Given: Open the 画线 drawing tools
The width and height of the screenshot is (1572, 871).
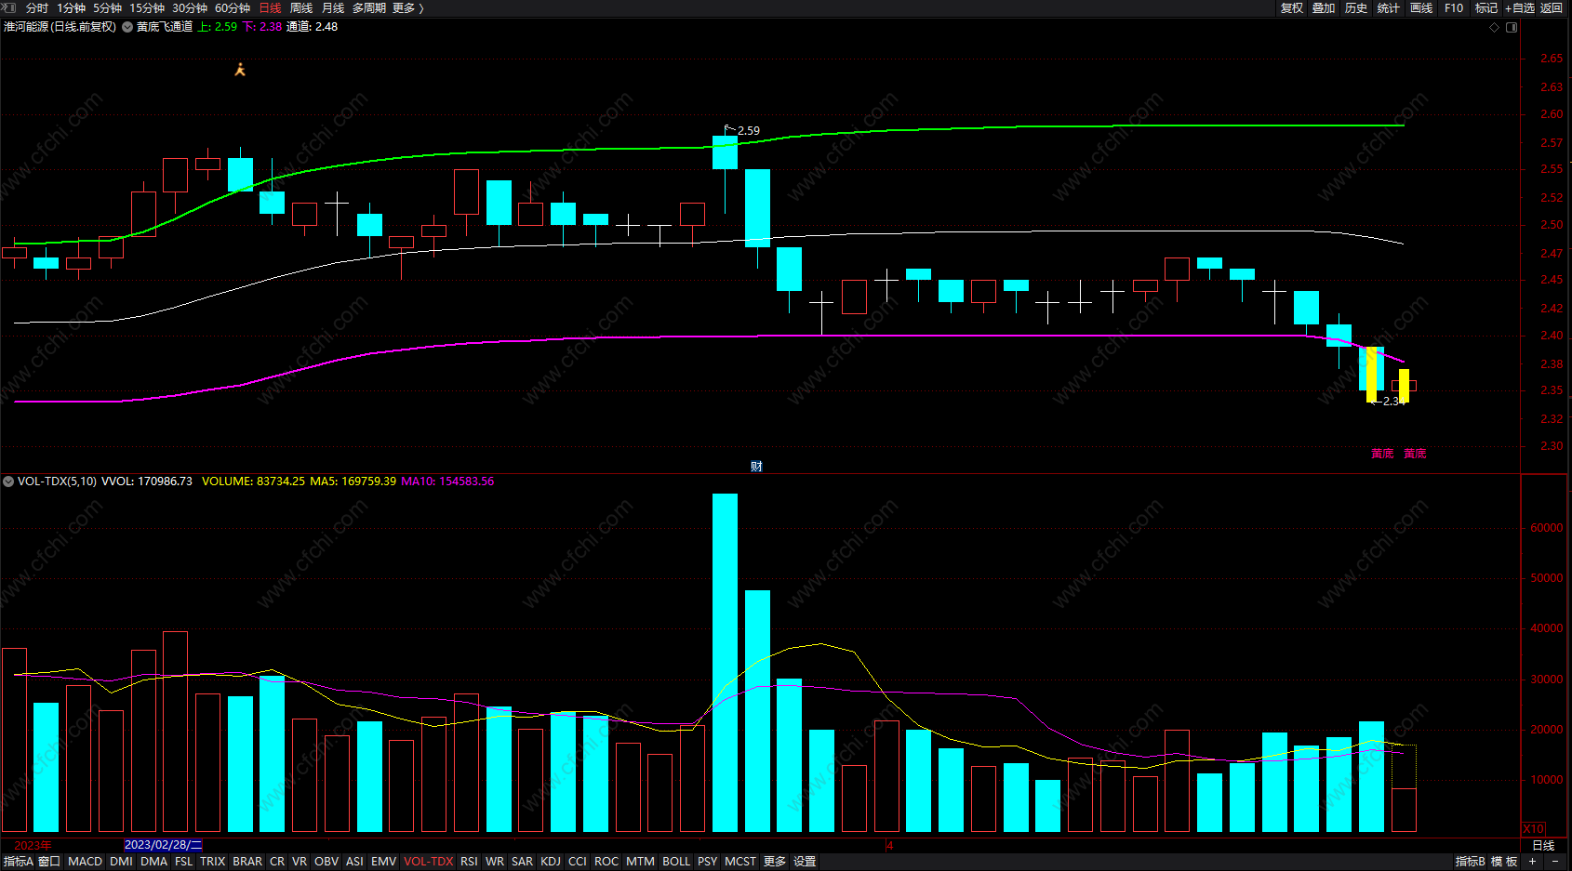Looking at the screenshot, I should pyautogui.click(x=1421, y=7).
